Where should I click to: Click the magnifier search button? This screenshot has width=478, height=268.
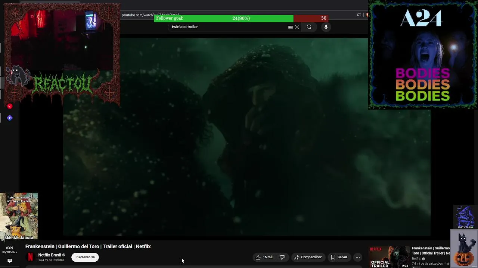309,27
